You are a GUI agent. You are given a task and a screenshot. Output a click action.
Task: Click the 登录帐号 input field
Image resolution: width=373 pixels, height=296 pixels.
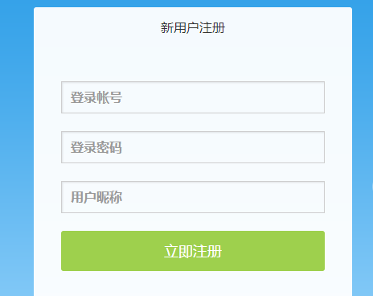(193, 97)
